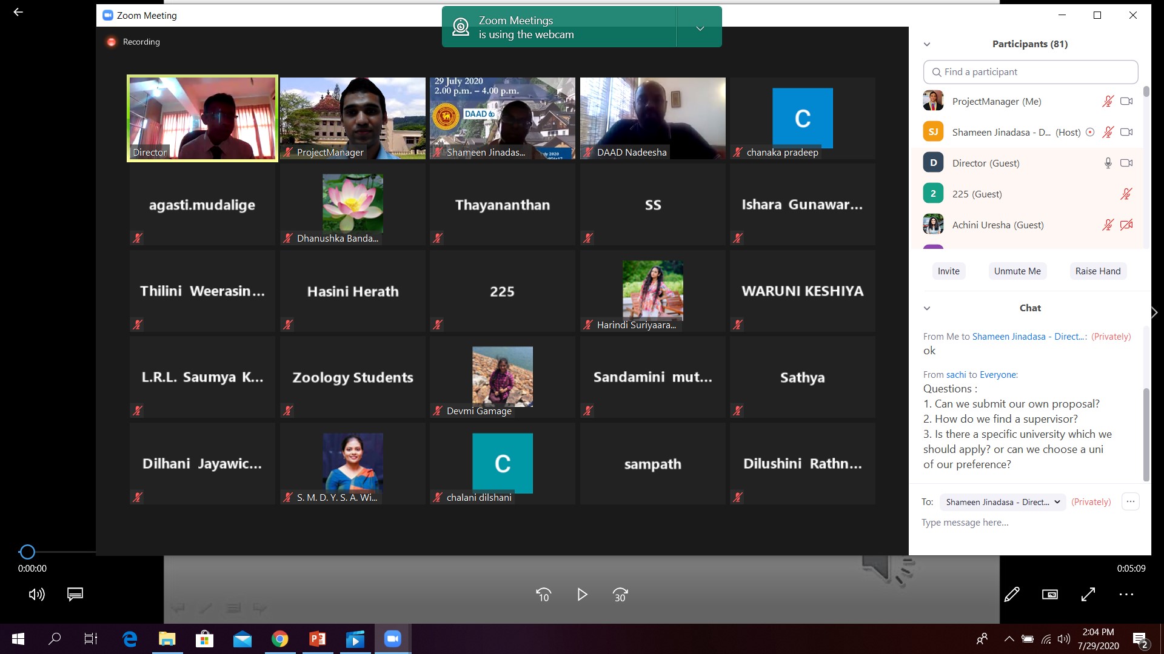Click the Hasini Herath participant tile
This screenshot has height=654, width=1164.
click(353, 291)
